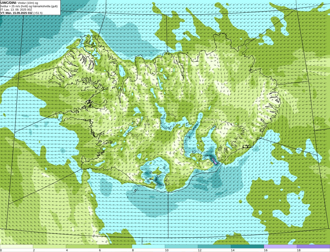This screenshot has width=330, height=252.
Task: Click the 10–12 m/s turquoise legend swatch
Action: 181,246
